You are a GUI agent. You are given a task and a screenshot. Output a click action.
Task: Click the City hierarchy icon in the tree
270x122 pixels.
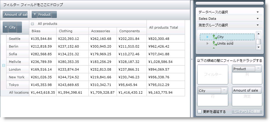tap(215, 37)
